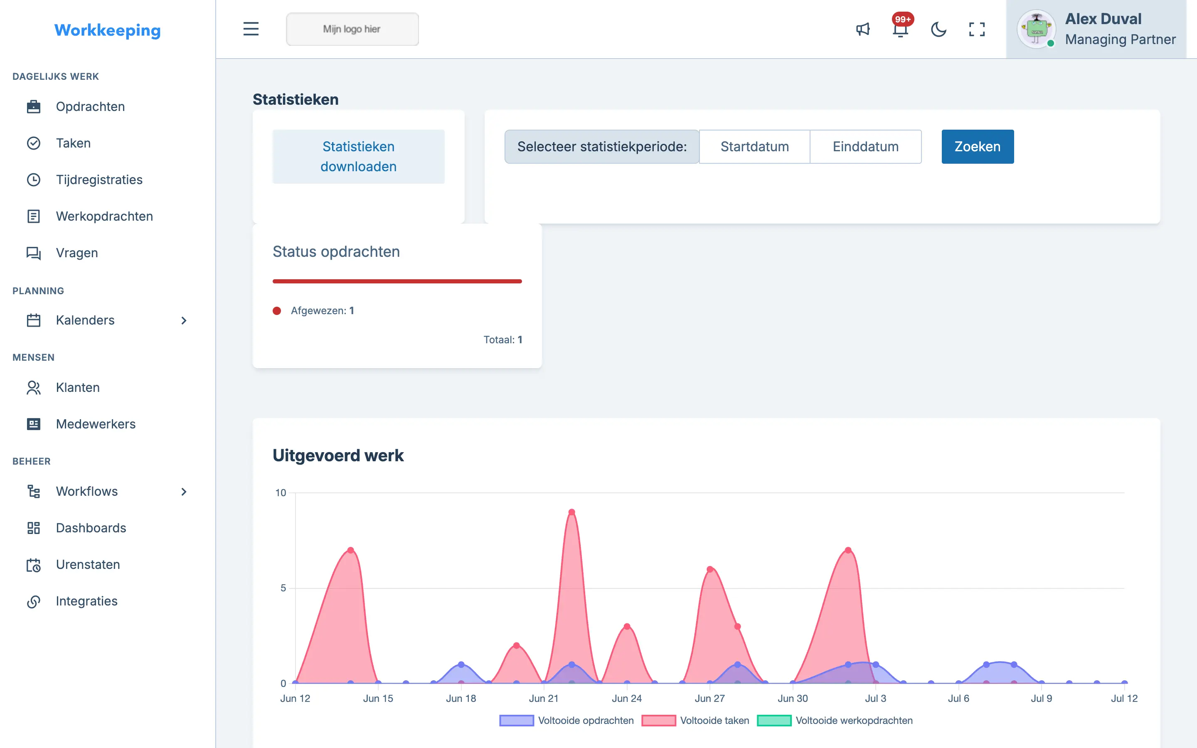Viewport: 1197px width, 748px height.
Task: Toggle Voltooide opdrachten legend series
Action: pyautogui.click(x=566, y=720)
